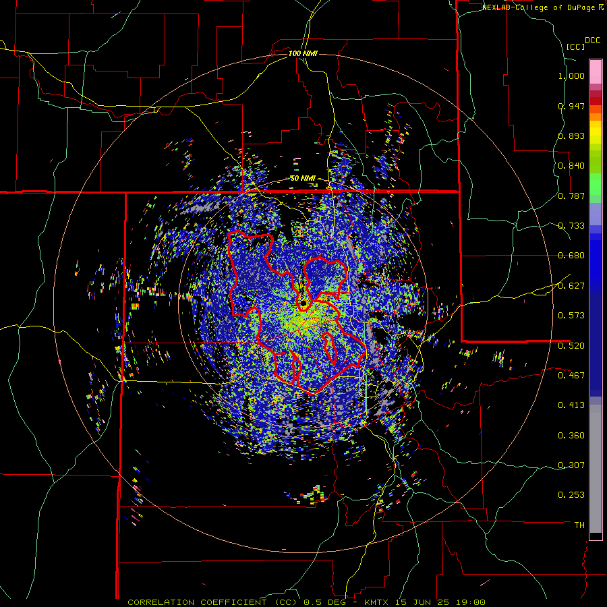Select the 0.413 scale value
Viewport: 607px width, 607px height.
pos(571,405)
